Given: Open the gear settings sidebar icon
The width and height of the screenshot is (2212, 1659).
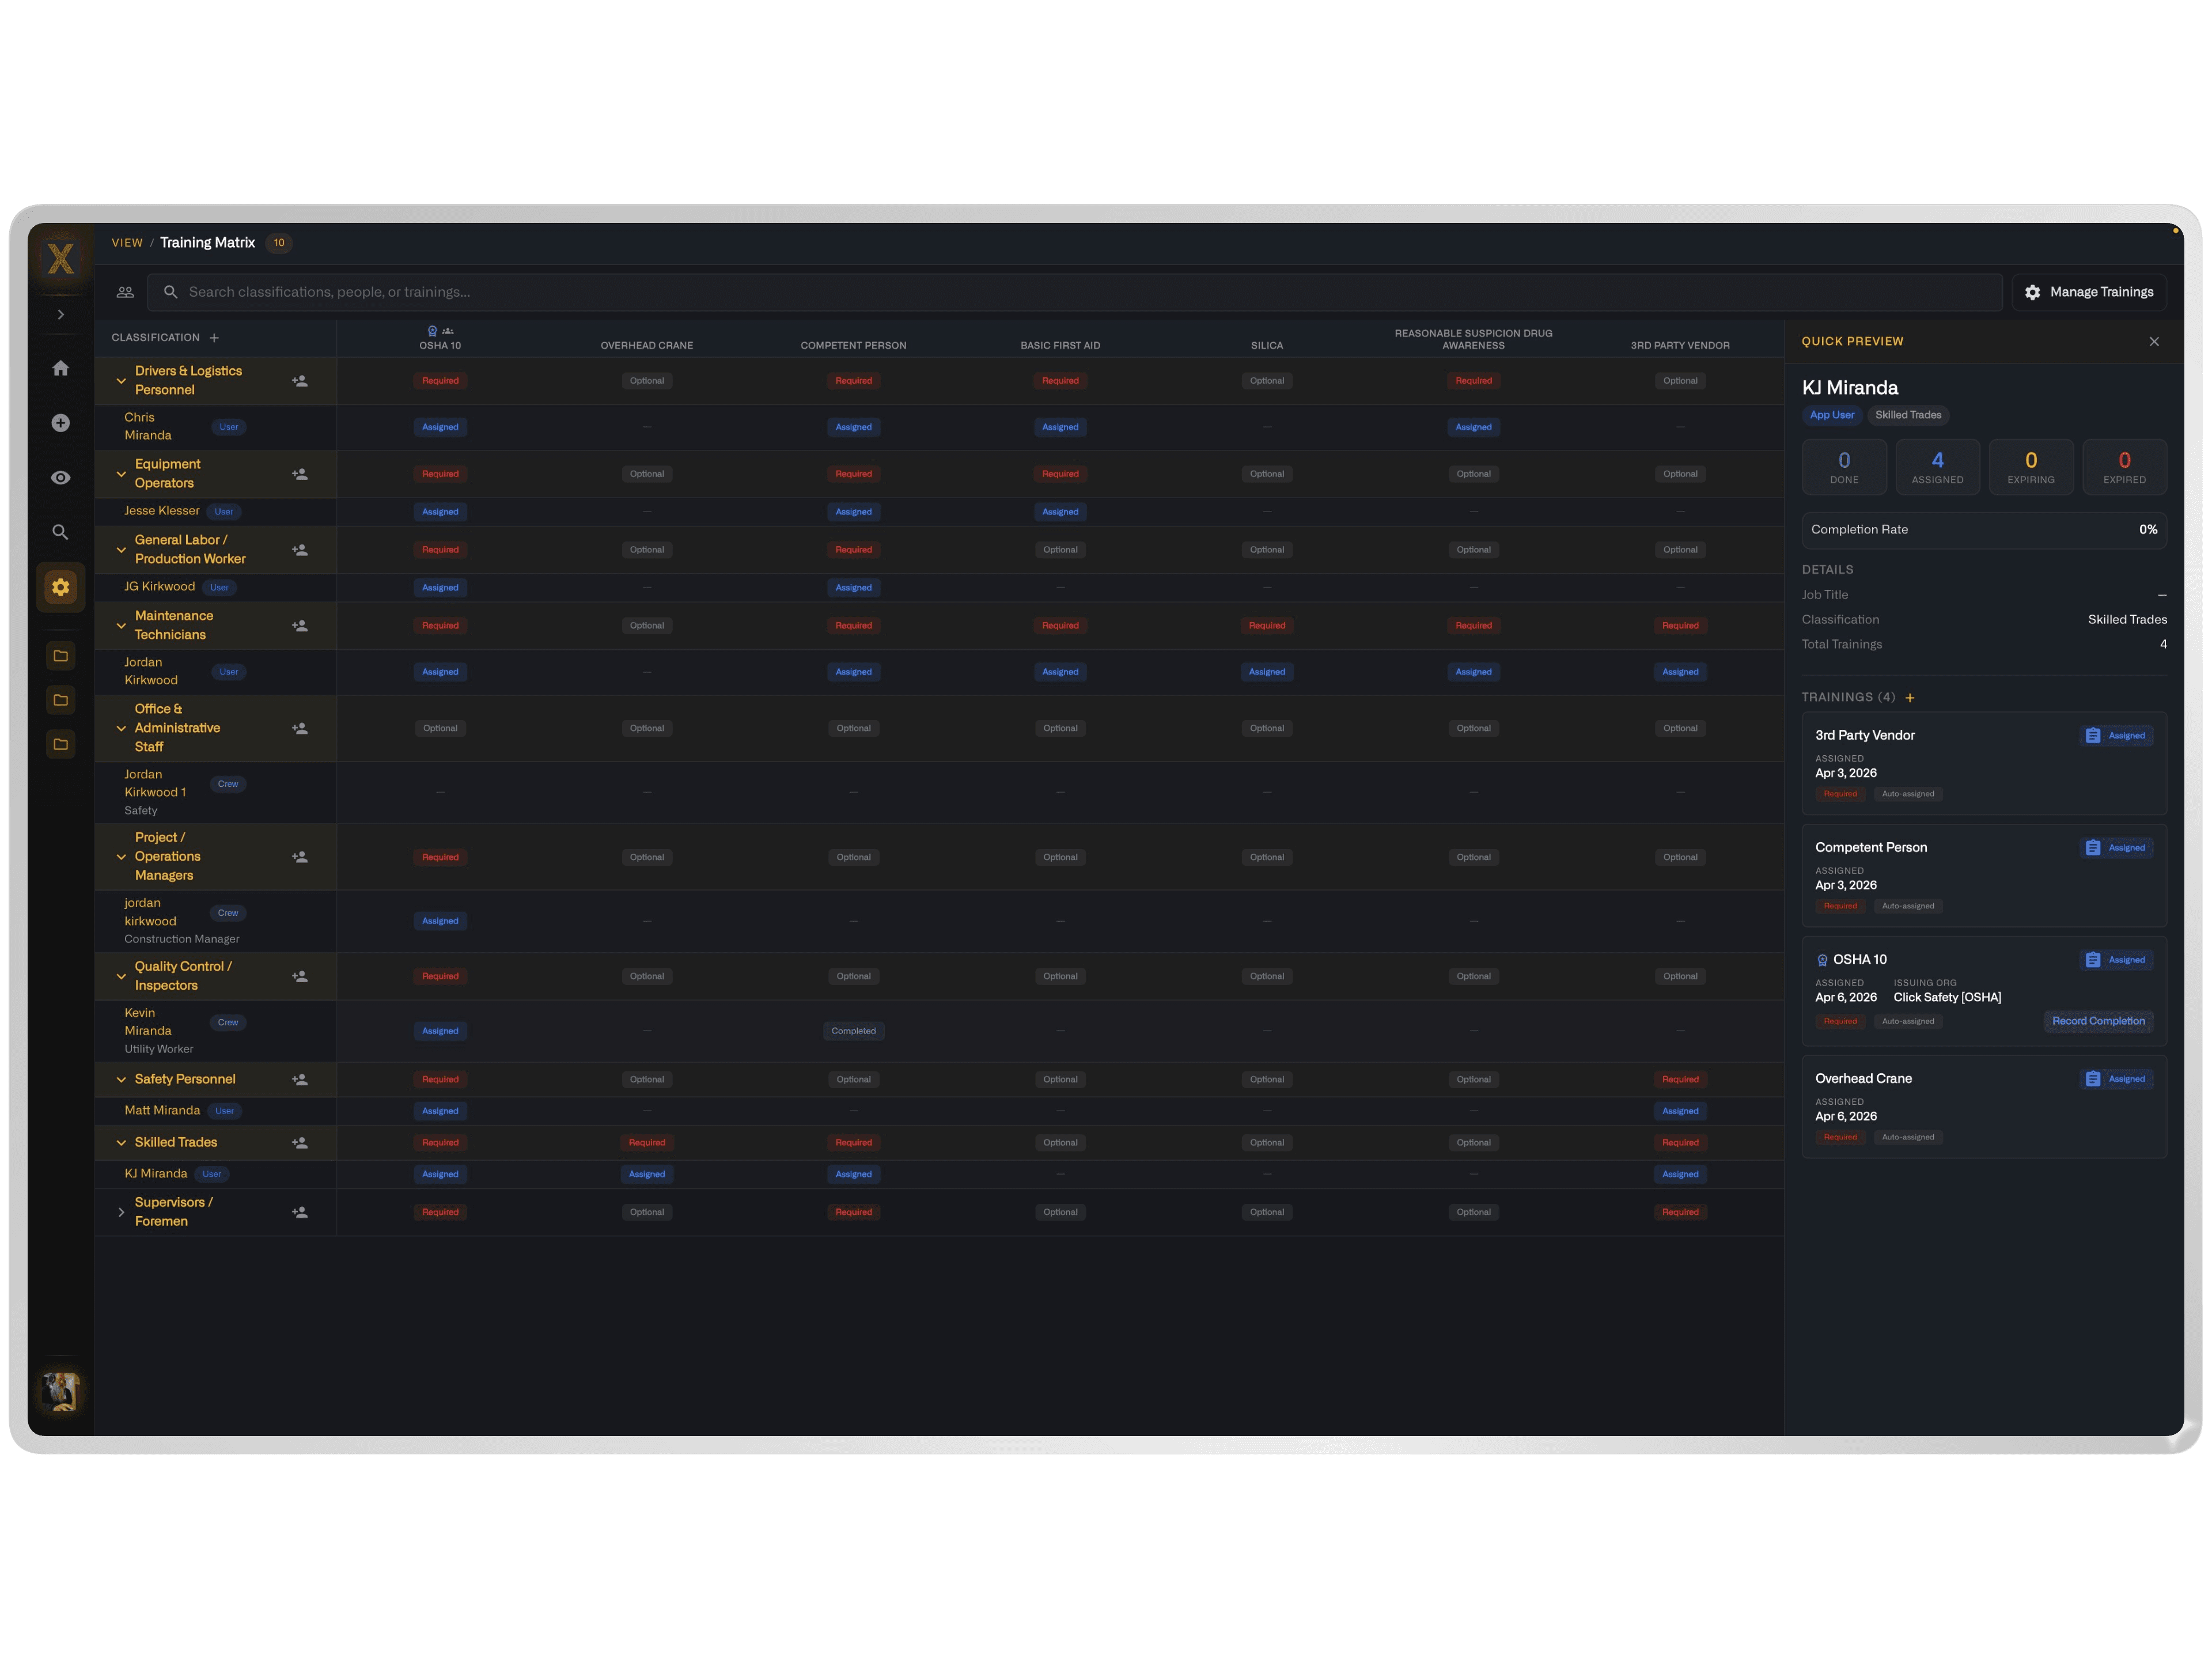Looking at the screenshot, I should (x=61, y=587).
